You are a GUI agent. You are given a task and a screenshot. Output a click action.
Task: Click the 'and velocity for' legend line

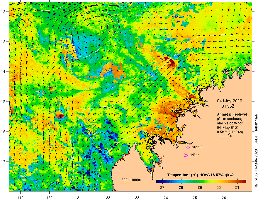coord(230,123)
